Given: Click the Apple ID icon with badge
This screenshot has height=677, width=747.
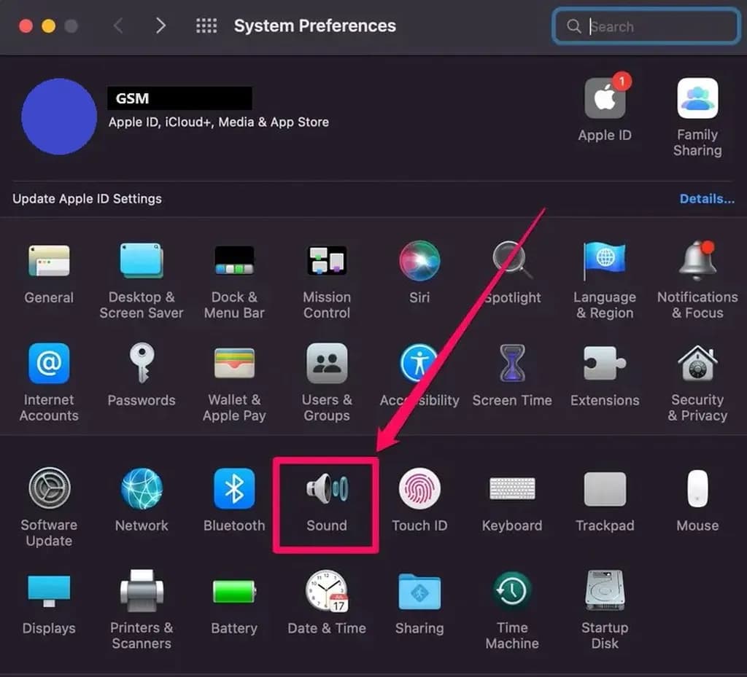Looking at the screenshot, I should point(605,100).
